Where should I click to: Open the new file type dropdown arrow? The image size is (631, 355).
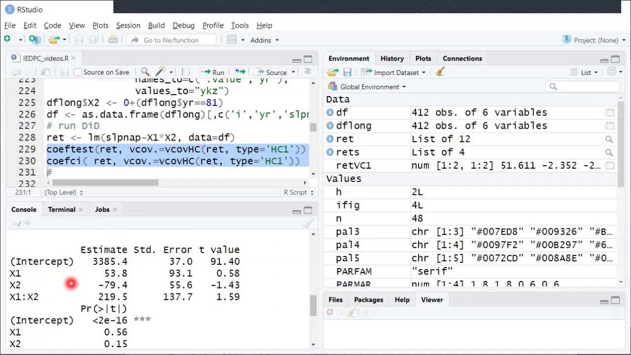(20, 40)
